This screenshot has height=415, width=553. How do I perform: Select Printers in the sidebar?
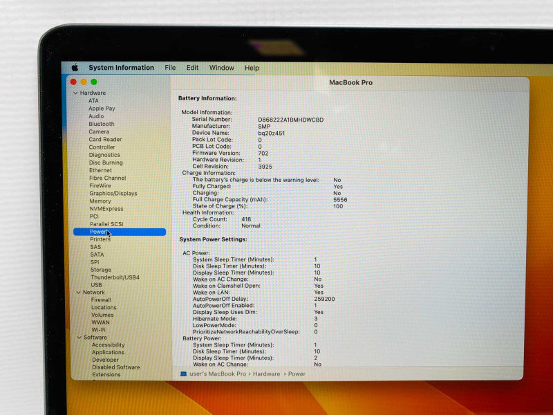tap(100, 239)
